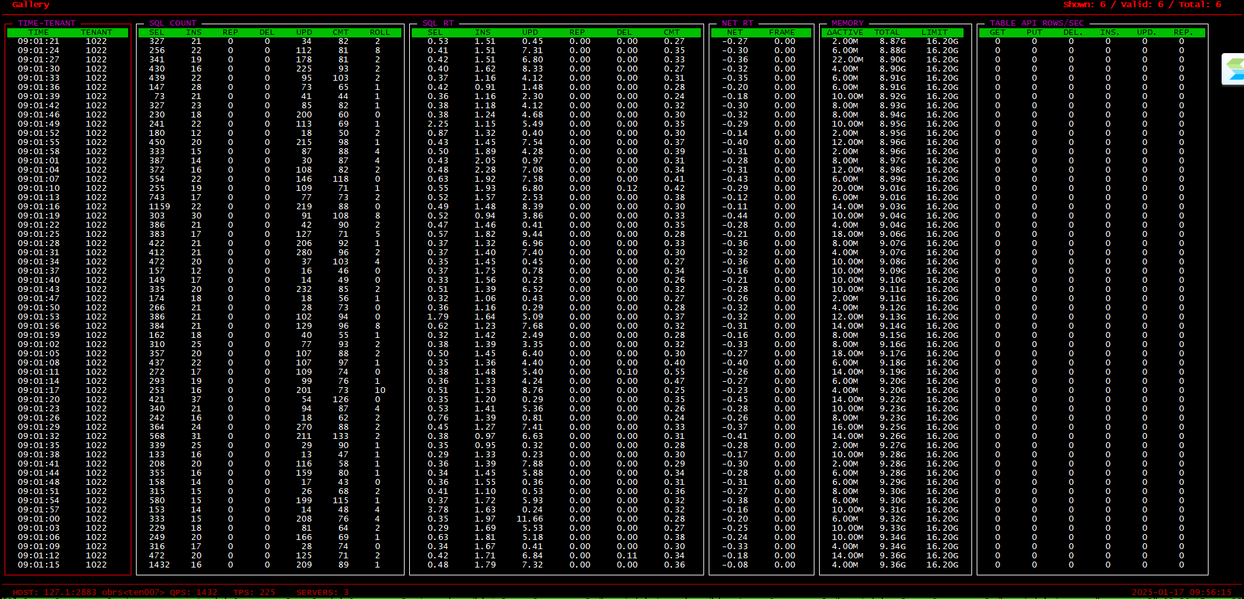Screen dimensions: 1244x599
Task: Click the SEL response time 3.78
Action: pyautogui.click(x=438, y=510)
